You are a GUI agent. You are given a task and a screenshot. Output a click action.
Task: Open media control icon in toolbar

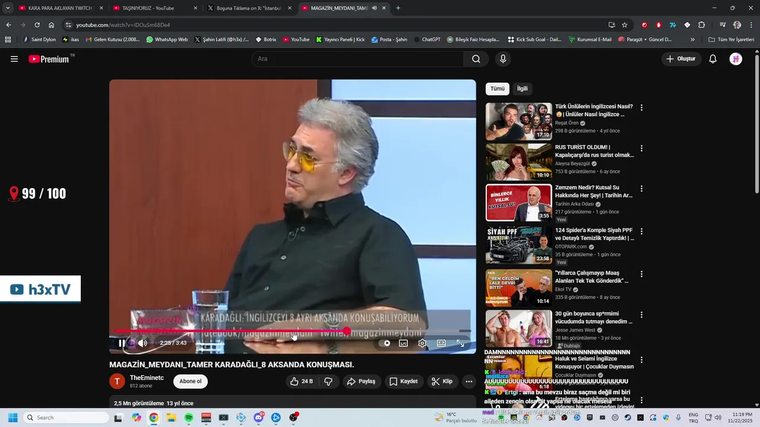click(722, 25)
